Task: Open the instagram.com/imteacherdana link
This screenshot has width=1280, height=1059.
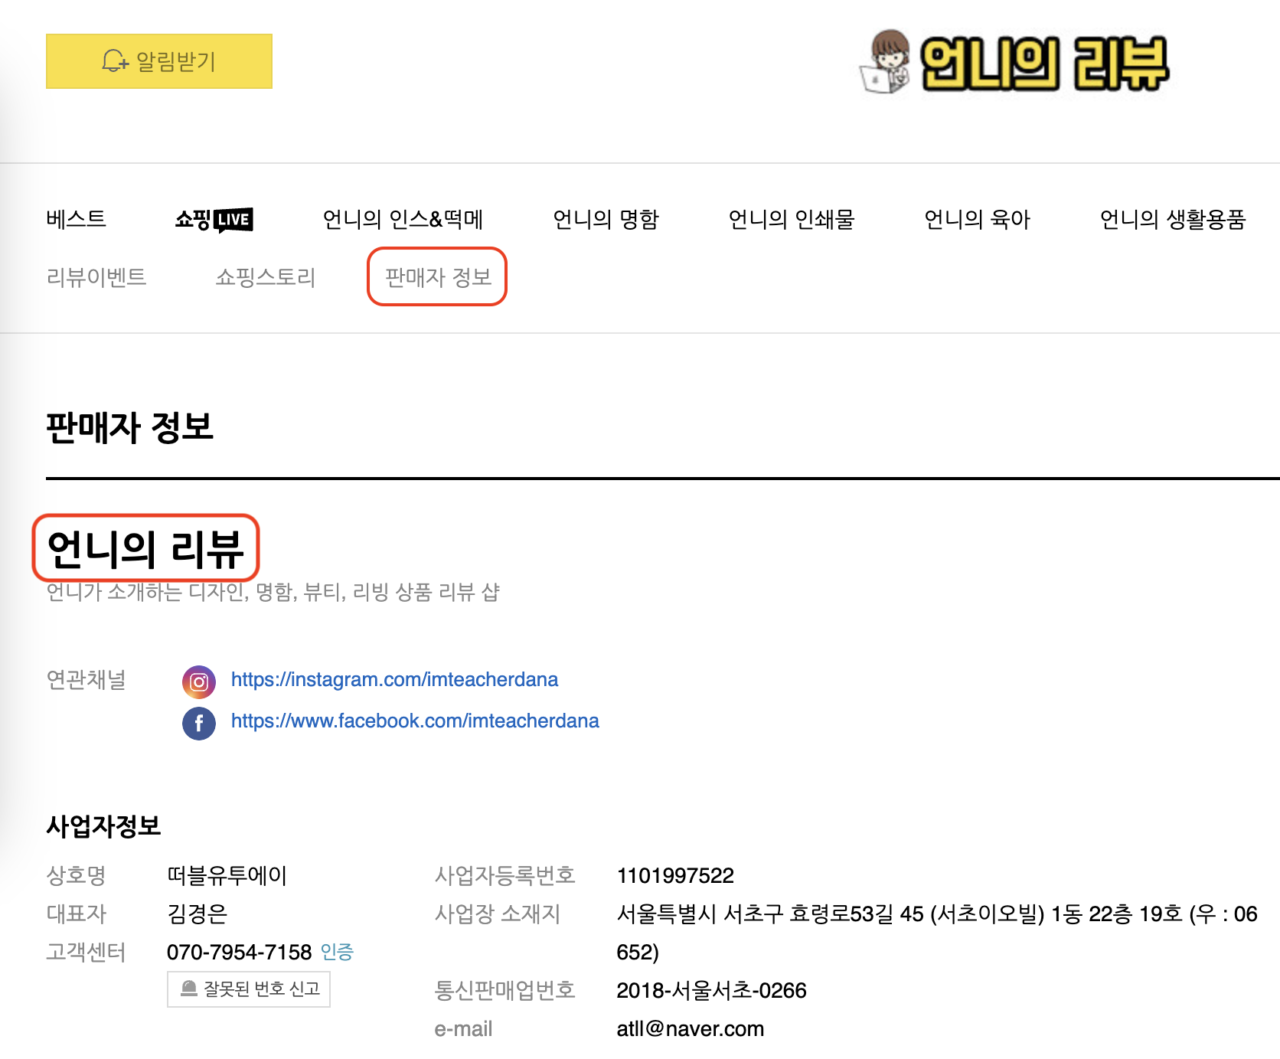Action: pos(395,679)
